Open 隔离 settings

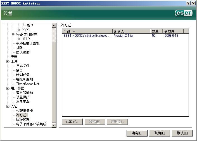(19, 70)
